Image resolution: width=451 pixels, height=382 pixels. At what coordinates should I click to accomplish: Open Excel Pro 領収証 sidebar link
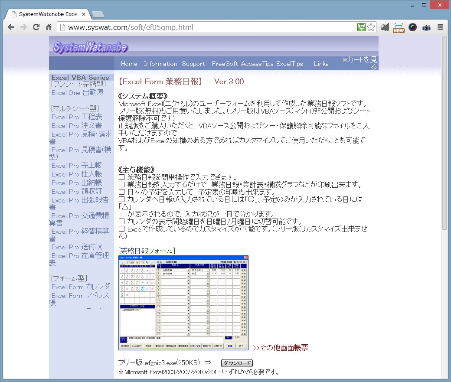pyautogui.click(x=77, y=191)
